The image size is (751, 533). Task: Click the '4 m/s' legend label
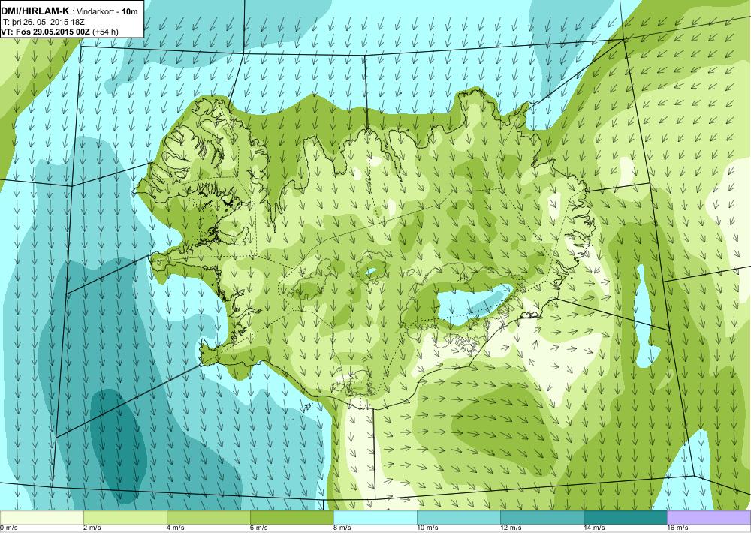pos(176,528)
